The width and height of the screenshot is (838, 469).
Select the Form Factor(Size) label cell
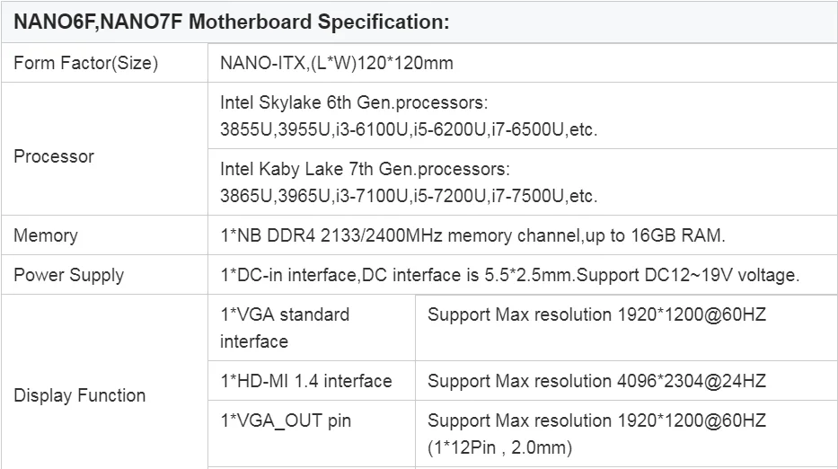click(85, 63)
